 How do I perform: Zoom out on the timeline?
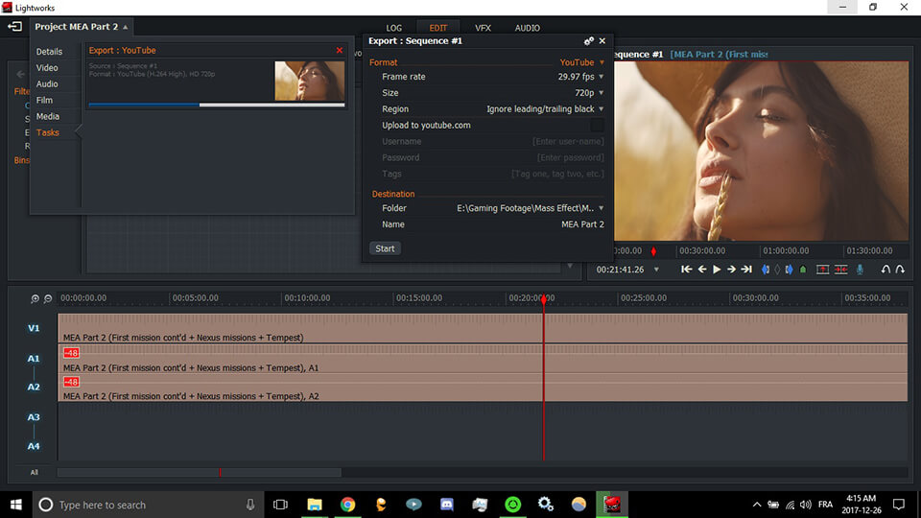pyautogui.click(x=48, y=298)
